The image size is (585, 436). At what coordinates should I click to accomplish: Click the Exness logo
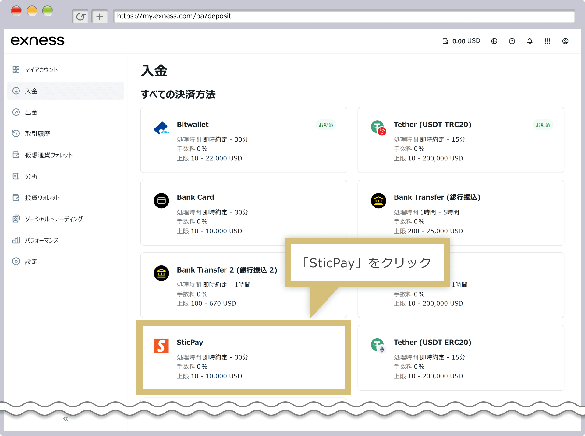pyautogui.click(x=37, y=41)
